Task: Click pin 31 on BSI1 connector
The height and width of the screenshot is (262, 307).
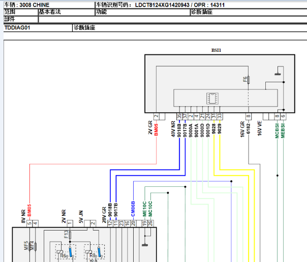Action: (x=214, y=117)
